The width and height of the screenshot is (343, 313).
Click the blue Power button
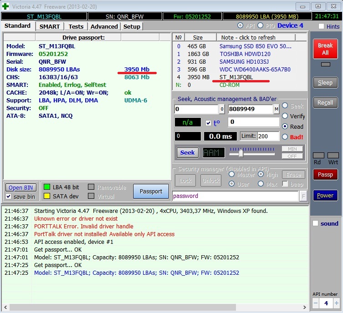point(325,195)
